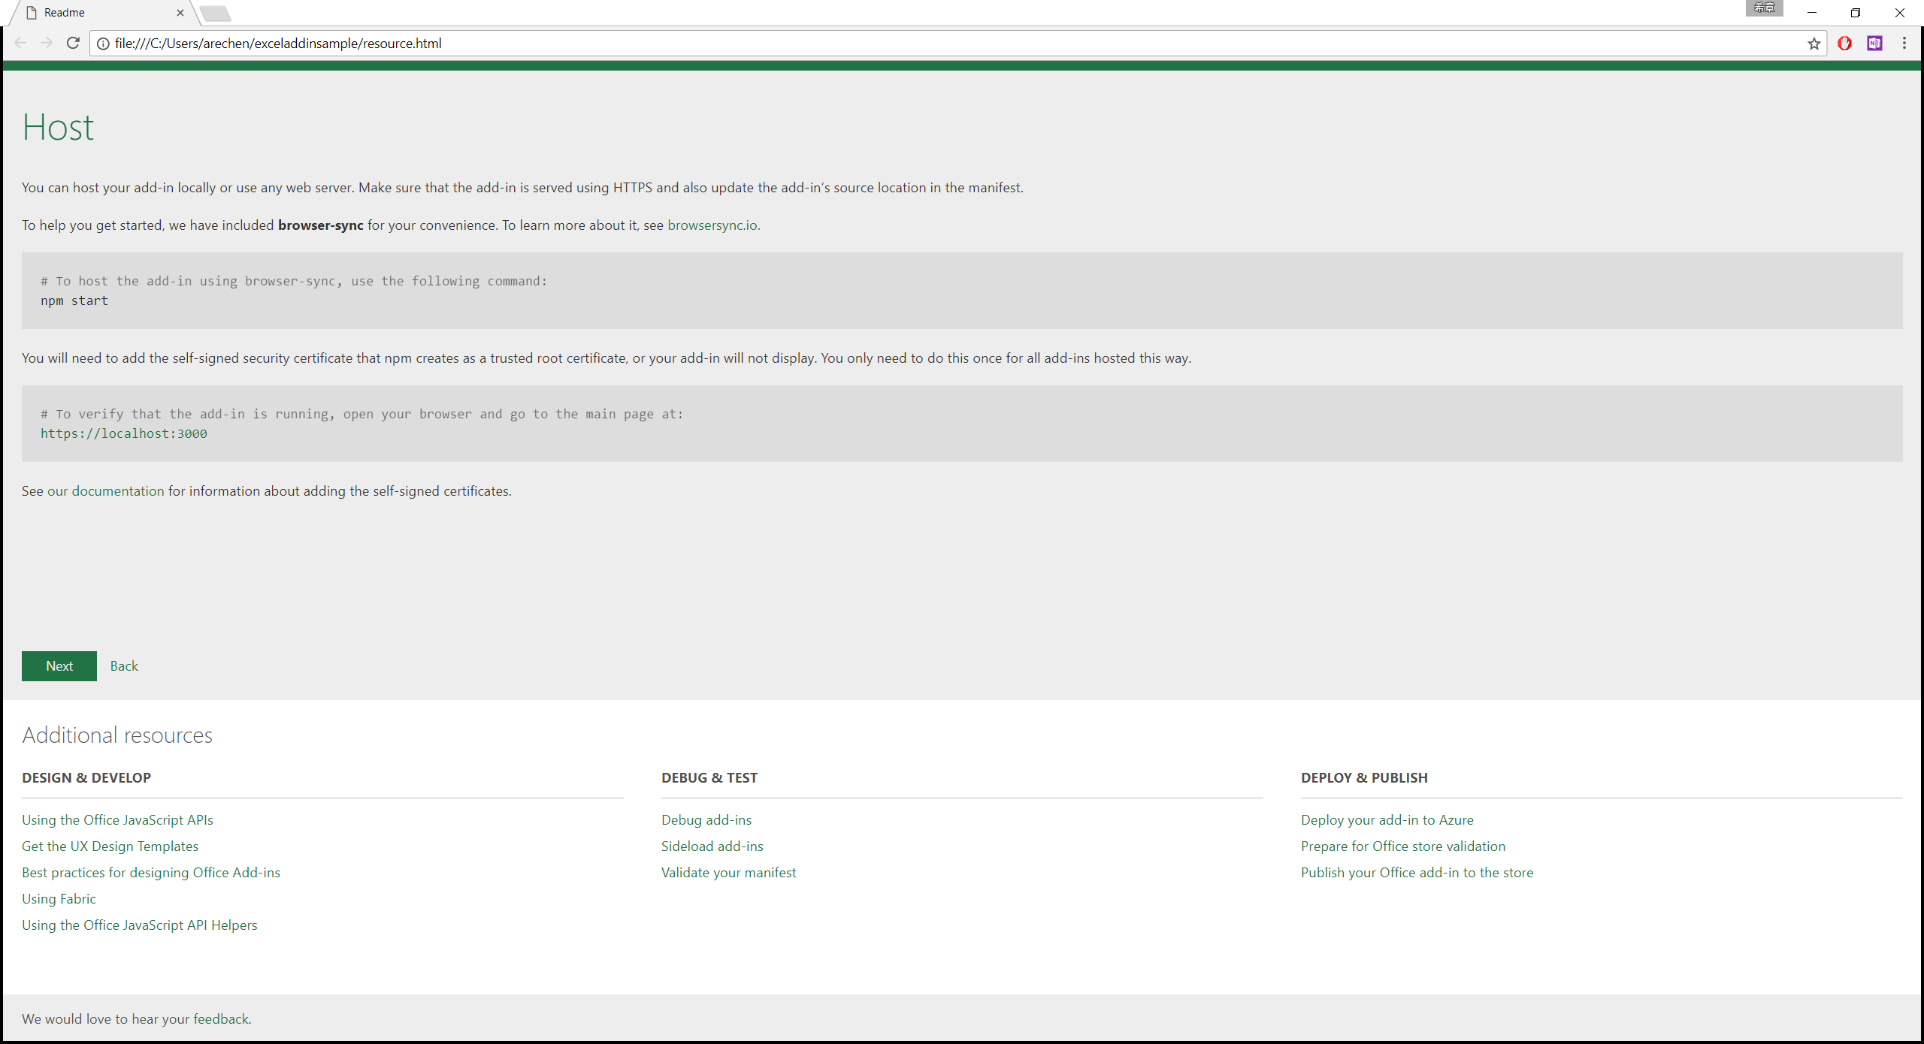Click the site info icon in address bar
This screenshot has width=1924, height=1044.
(104, 44)
